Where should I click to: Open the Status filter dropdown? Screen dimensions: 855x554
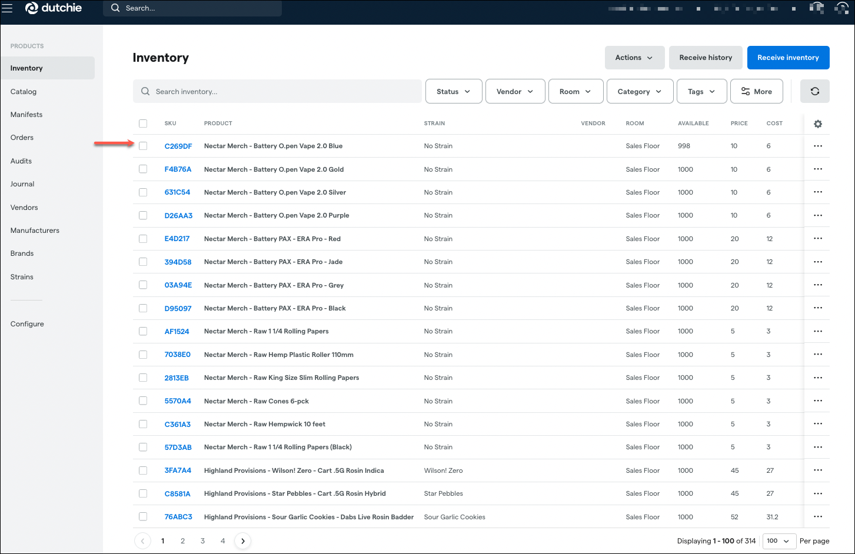pyautogui.click(x=453, y=91)
